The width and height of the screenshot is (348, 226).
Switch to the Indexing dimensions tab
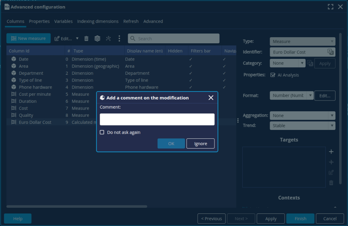[x=98, y=21]
